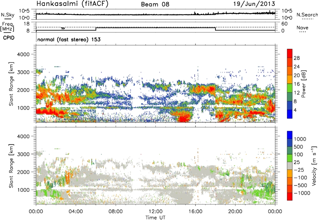Click the 25 label on Velocity colorbar
Viewport: 318px width, 220px height.
click(297, 162)
